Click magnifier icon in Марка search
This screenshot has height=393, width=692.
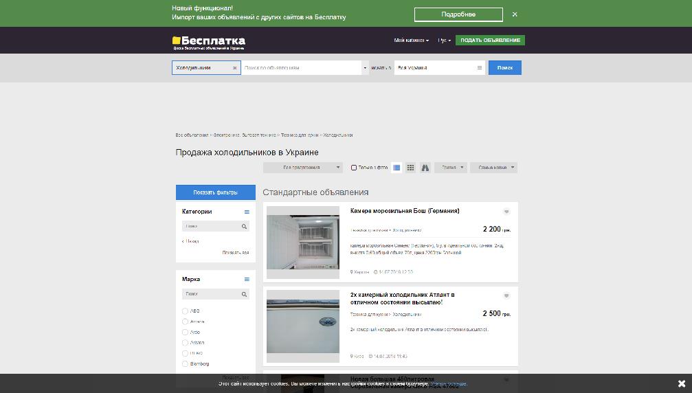[244, 294]
